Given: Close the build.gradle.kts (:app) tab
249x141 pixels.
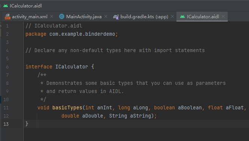Looking at the screenshot, I should [172, 16].
